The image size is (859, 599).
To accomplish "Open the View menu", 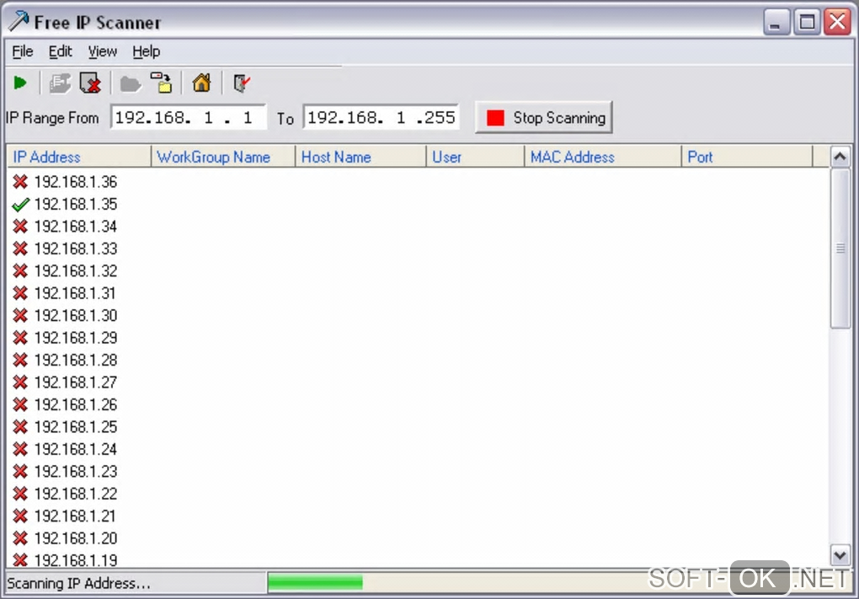I will pyautogui.click(x=103, y=51).
